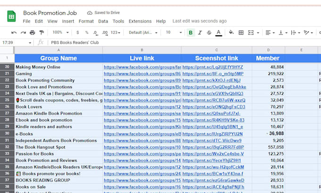This screenshot has height=193, width=321.
Task: Open the Format menu
Action: coord(86,21)
